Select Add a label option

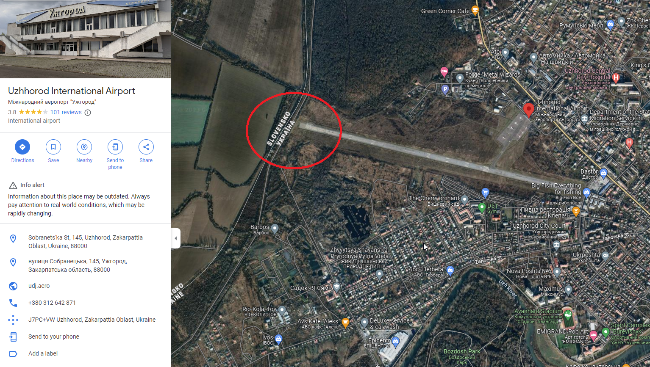(85, 353)
